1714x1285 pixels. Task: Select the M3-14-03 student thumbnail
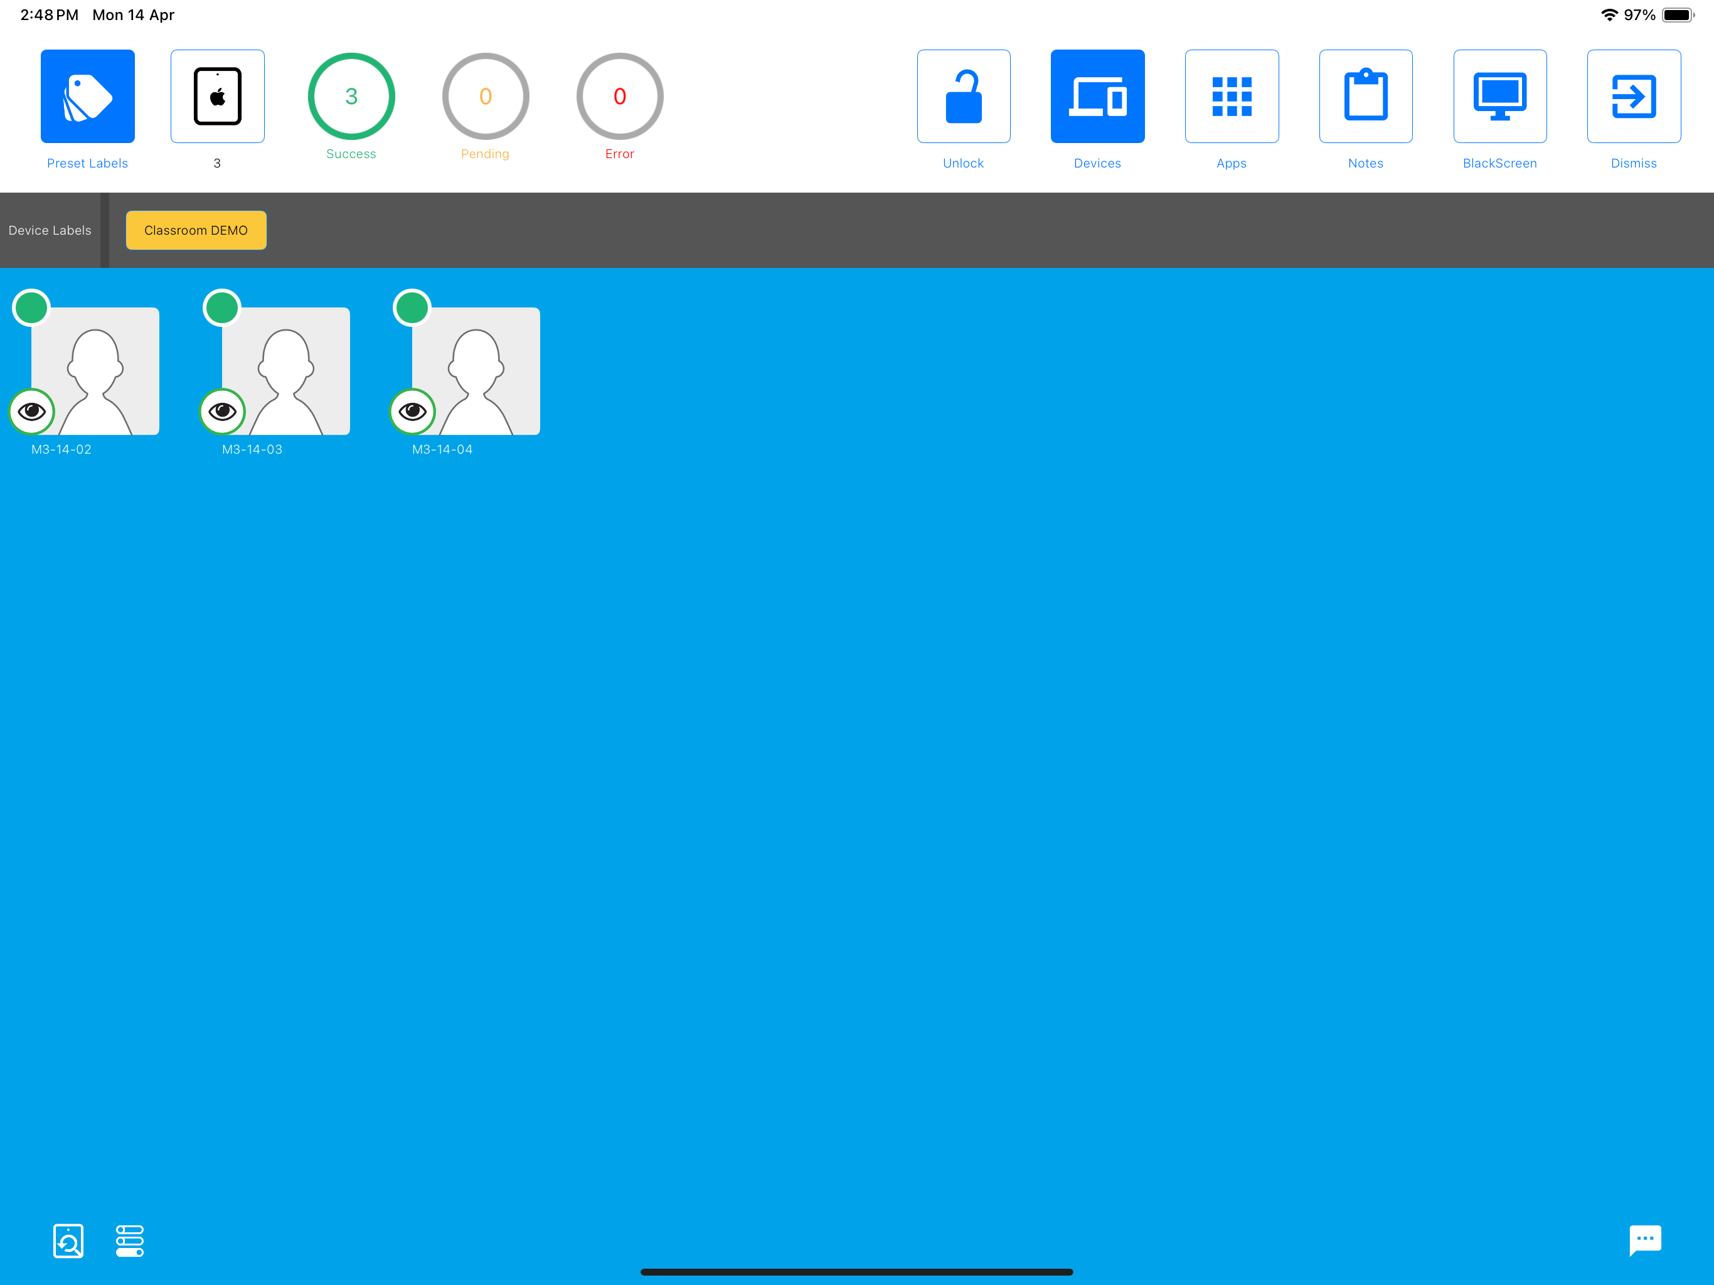tap(286, 370)
